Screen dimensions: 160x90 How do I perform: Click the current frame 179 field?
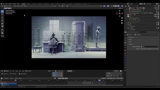(x=104, y=78)
